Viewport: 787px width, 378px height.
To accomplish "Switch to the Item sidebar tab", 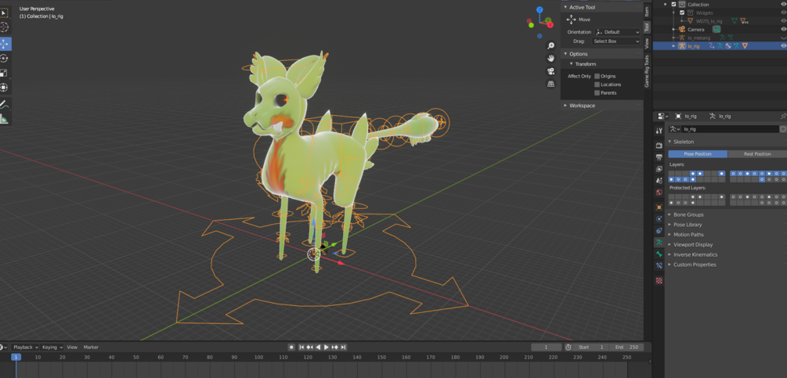I will click(647, 11).
